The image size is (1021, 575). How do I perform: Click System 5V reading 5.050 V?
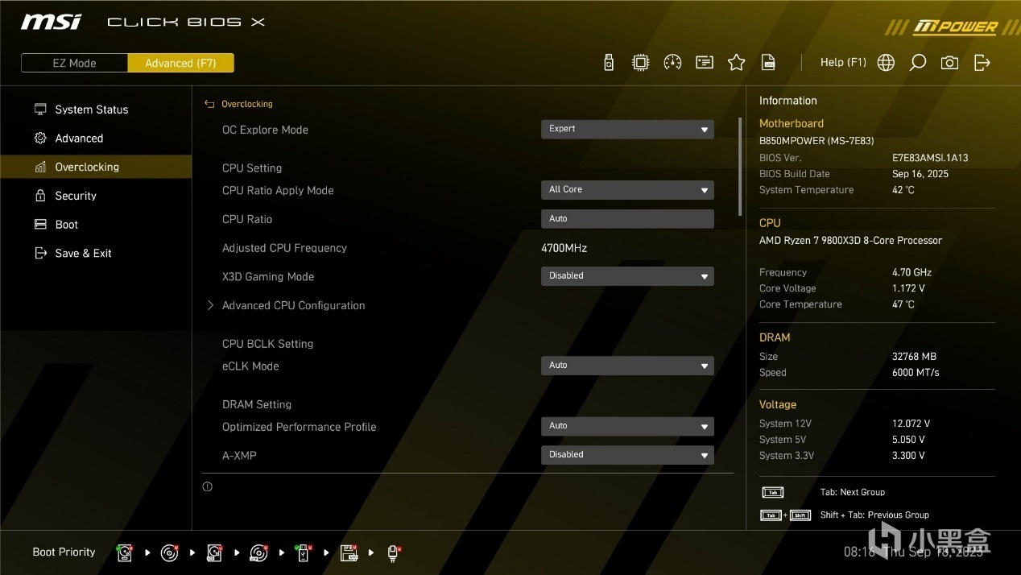pyautogui.click(x=908, y=440)
